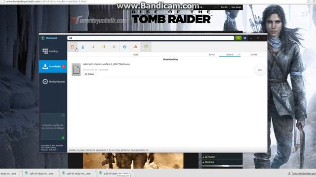Click the circular progress percentage indicator
Viewport: 316px width, 177px height.
pos(260,70)
